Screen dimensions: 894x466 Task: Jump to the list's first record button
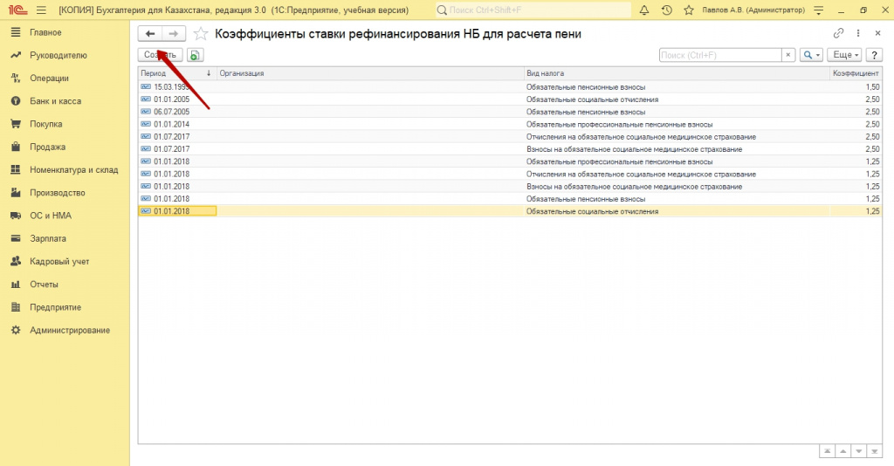828,451
